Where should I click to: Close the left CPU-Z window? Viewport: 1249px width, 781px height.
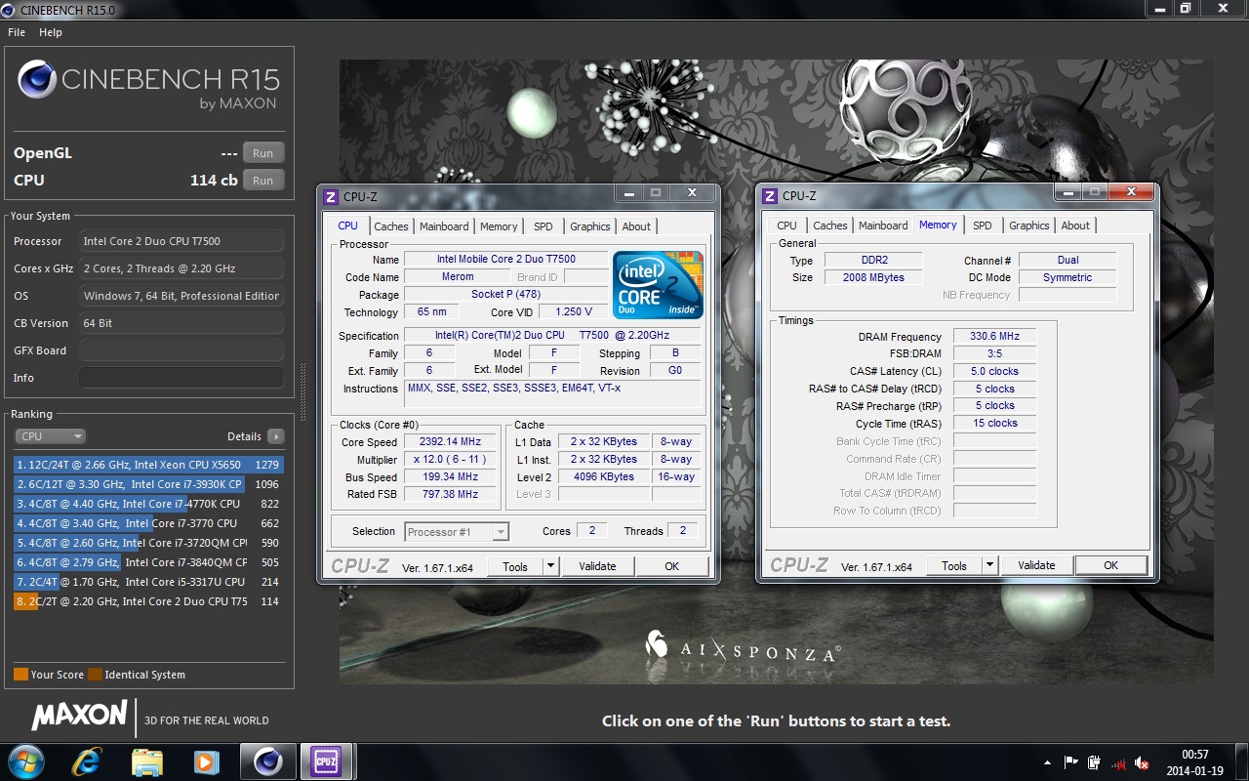click(692, 193)
